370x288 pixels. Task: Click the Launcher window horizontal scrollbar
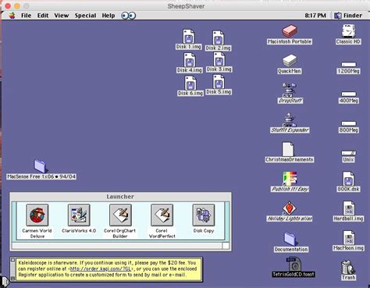[x=117, y=246]
